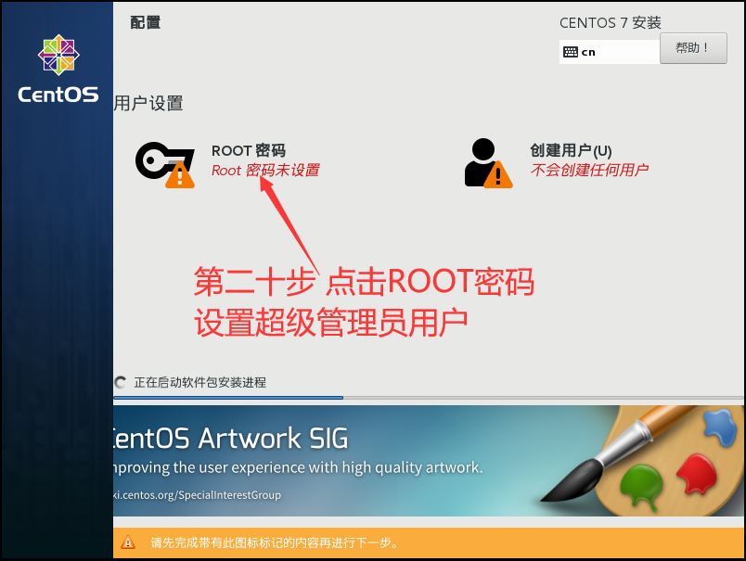746x561 pixels.
Task: Click the 用户设置 section title
Action: pos(148,103)
